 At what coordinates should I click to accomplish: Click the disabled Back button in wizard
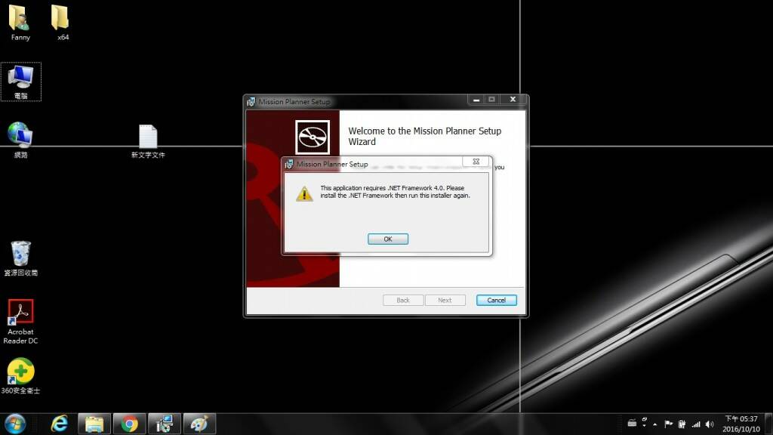(403, 301)
